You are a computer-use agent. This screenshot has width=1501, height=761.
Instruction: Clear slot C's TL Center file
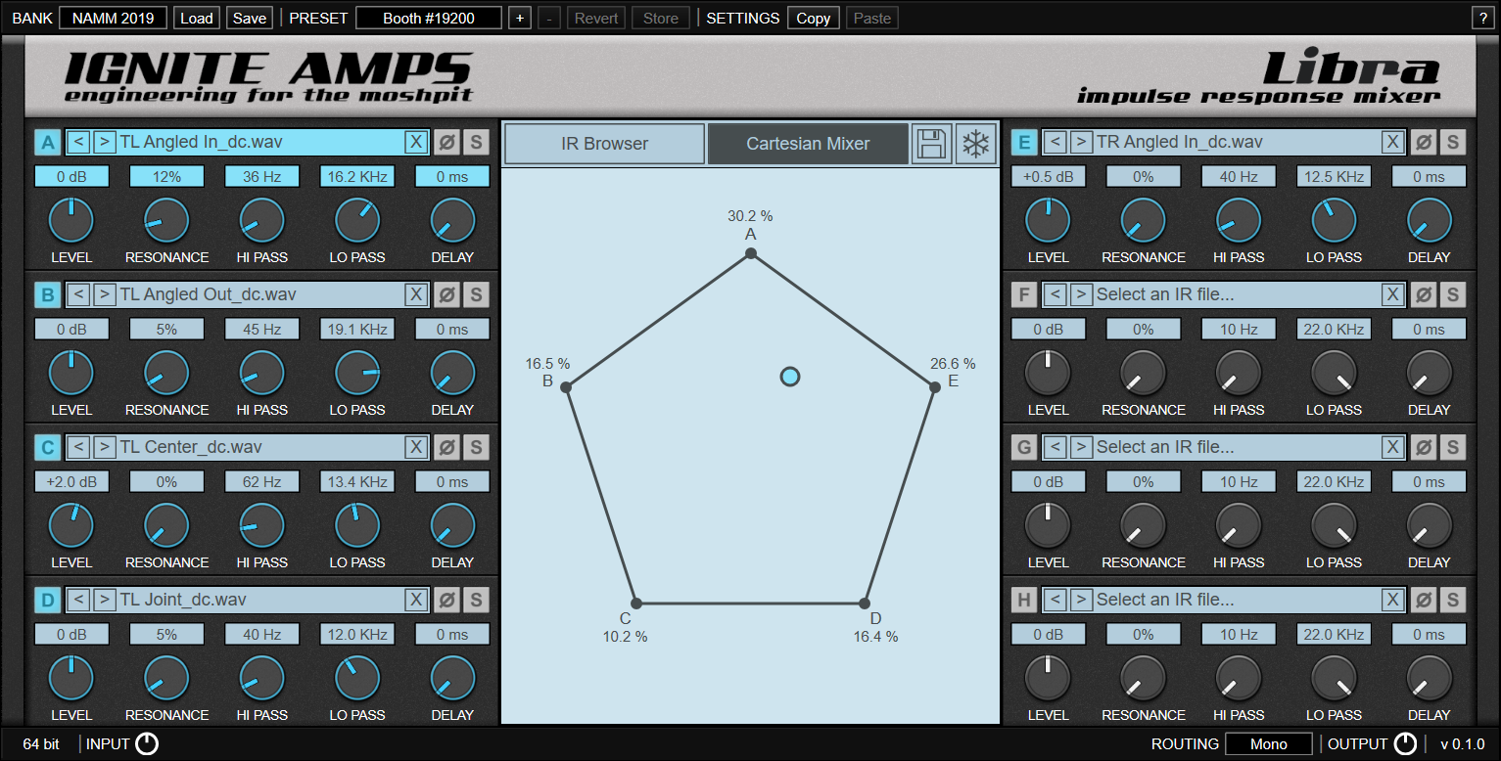point(416,447)
